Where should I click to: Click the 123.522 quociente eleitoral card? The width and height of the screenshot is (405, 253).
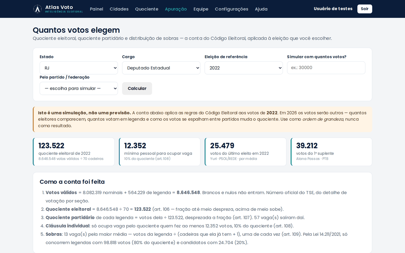coord(74,152)
